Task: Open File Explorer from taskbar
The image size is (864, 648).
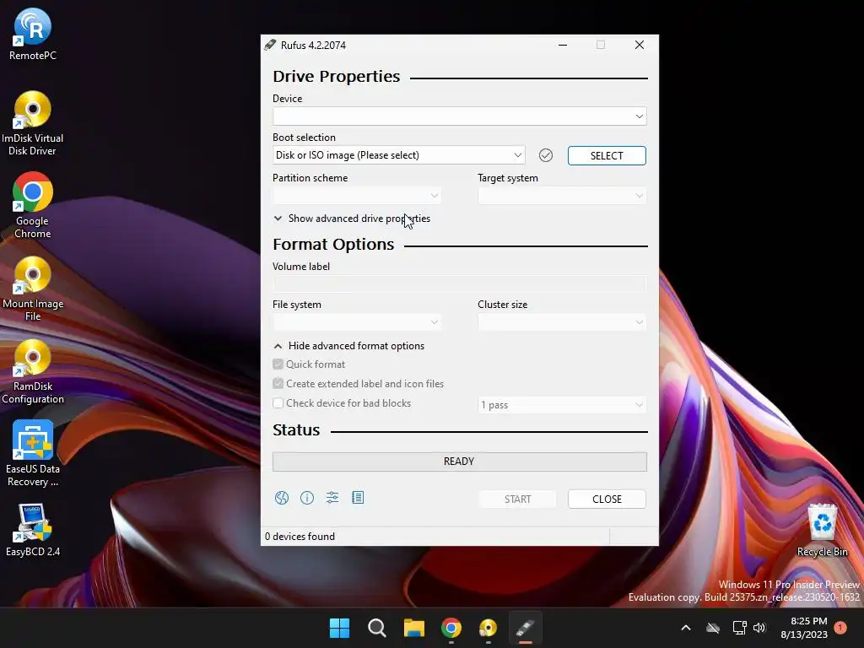Action: click(x=413, y=628)
